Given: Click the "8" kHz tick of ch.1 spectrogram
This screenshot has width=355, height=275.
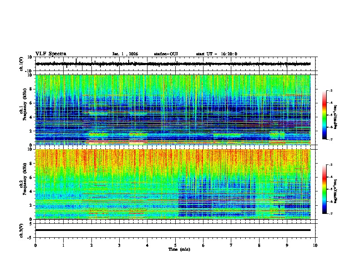Looking at the screenshot, I should (31, 89).
